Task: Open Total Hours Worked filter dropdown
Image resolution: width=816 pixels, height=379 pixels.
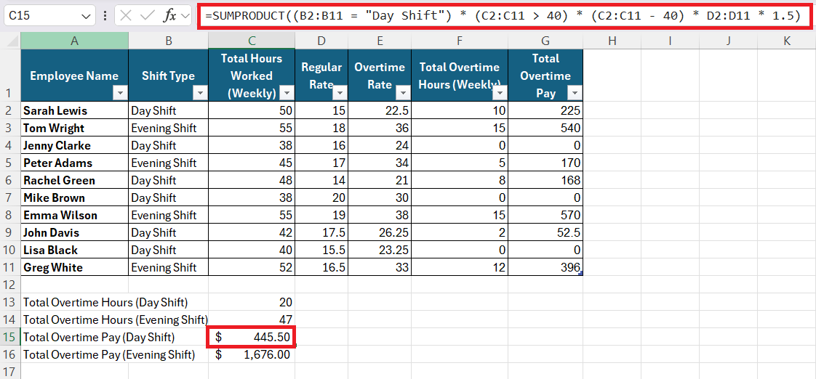Action: 287,92
